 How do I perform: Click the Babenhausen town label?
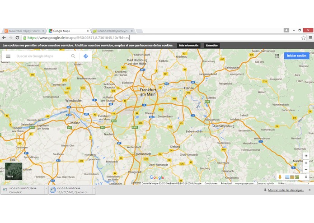194,132
